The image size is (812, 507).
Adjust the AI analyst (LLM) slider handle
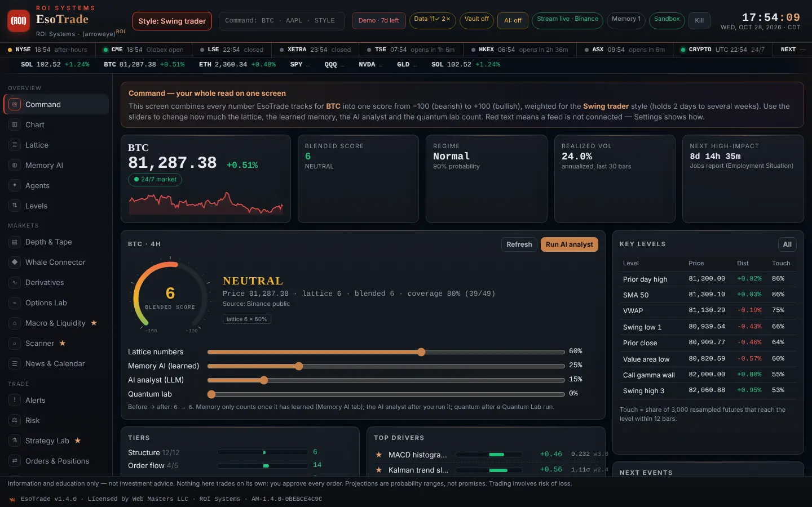click(x=263, y=380)
